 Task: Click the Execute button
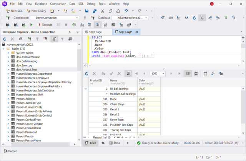click(45, 25)
